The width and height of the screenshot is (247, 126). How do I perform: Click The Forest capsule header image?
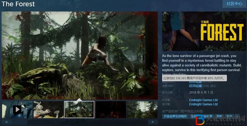[204, 31]
